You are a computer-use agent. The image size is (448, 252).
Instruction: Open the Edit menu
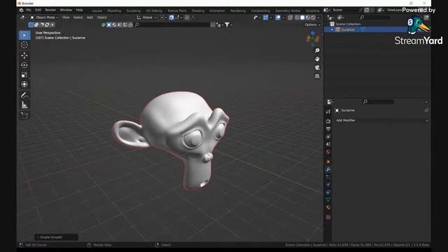[x=38, y=10]
